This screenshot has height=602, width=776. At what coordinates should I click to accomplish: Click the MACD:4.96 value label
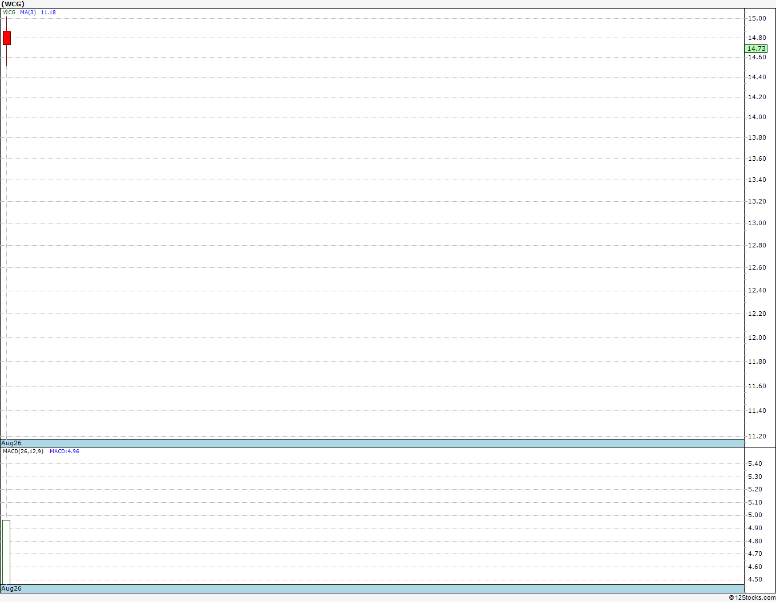point(64,451)
